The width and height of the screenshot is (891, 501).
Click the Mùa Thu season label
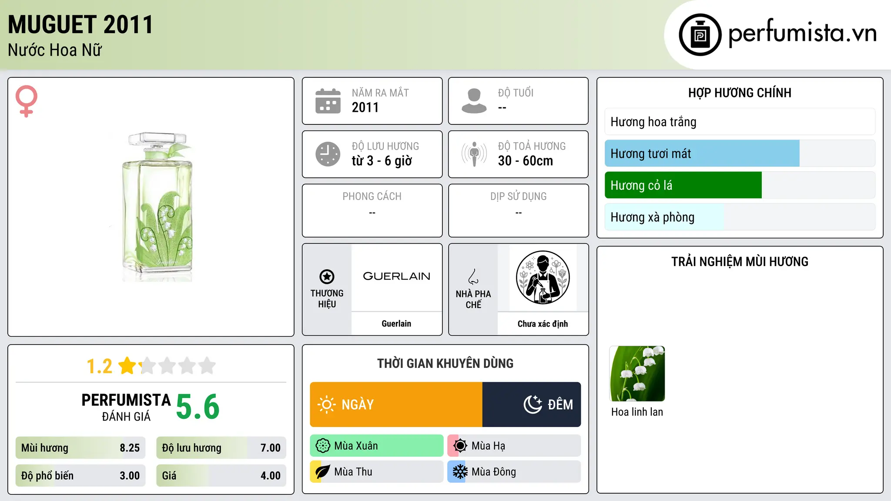coord(353,472)
